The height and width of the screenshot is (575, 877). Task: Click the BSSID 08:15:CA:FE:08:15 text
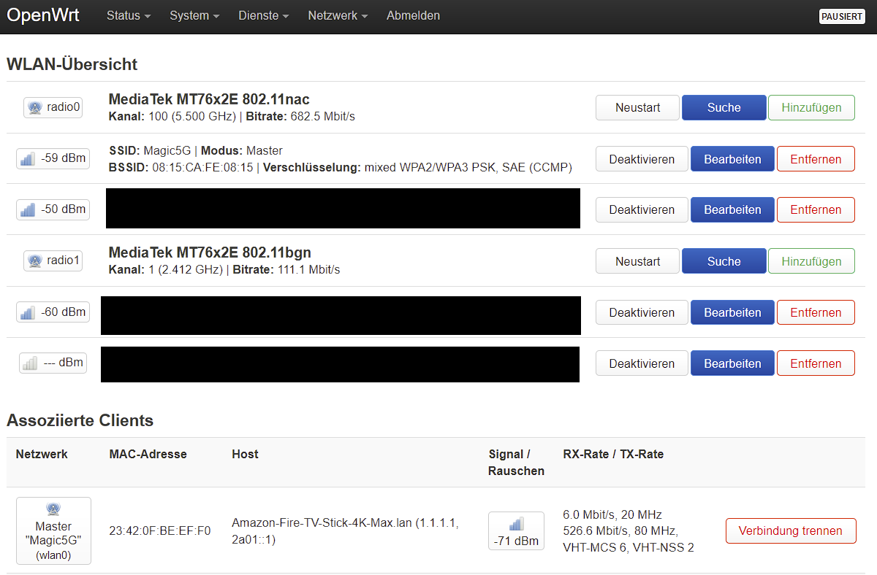pos(181,167)
